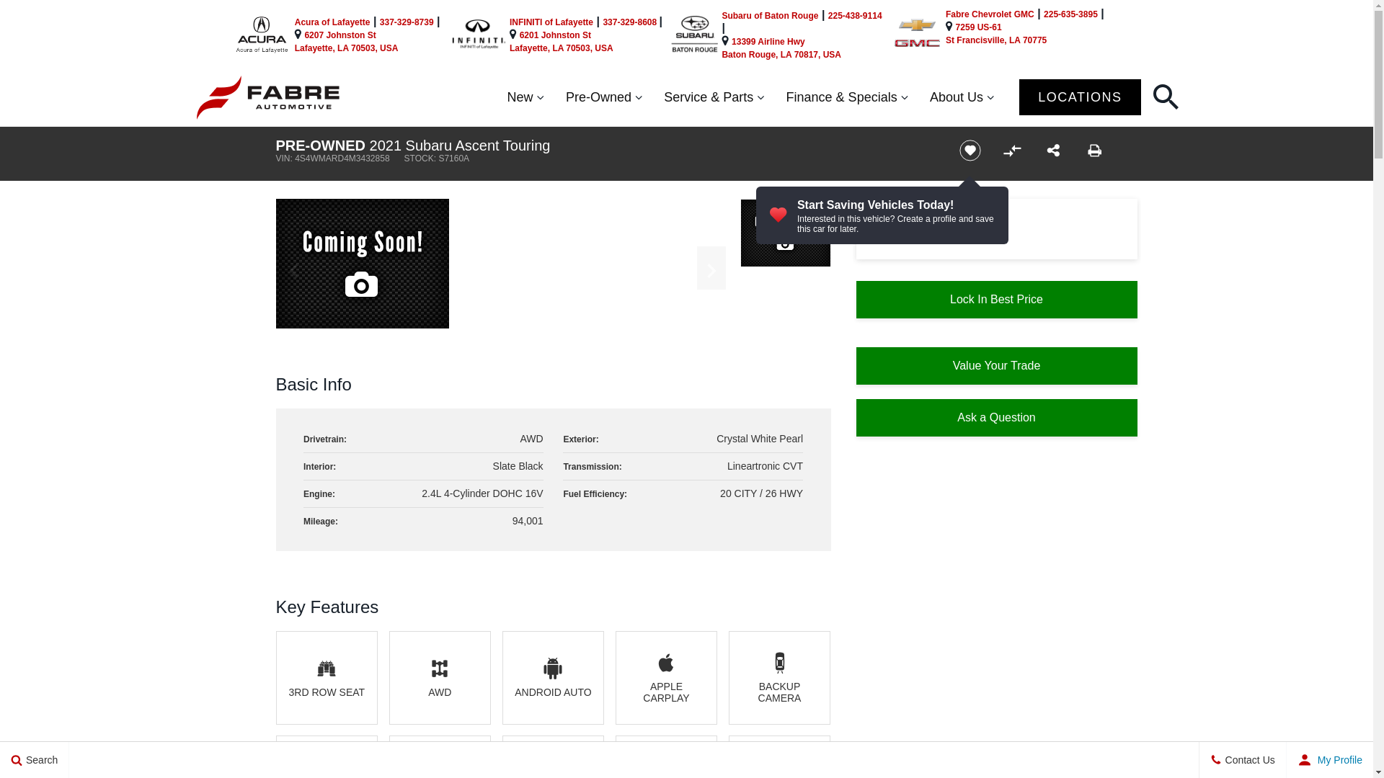The image size is (1384, 778).
Task: Call INFINITI at 337-329-8608
Action: pos(629,22)
